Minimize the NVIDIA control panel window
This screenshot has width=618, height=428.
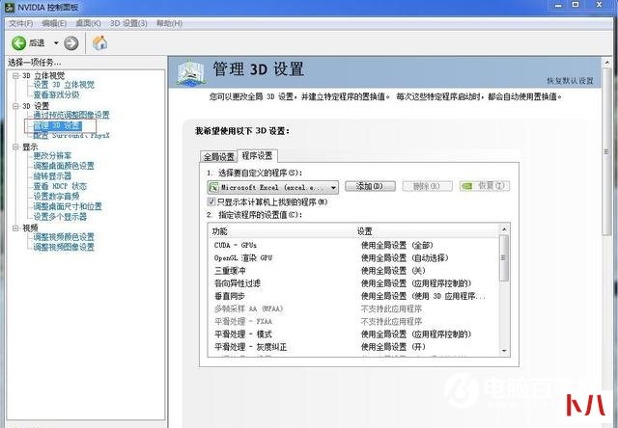click(558, 5)
